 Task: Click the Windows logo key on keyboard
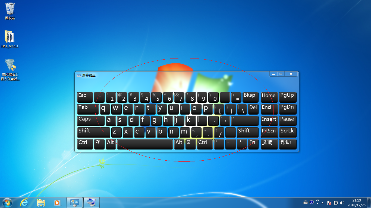tap(99, 144)
